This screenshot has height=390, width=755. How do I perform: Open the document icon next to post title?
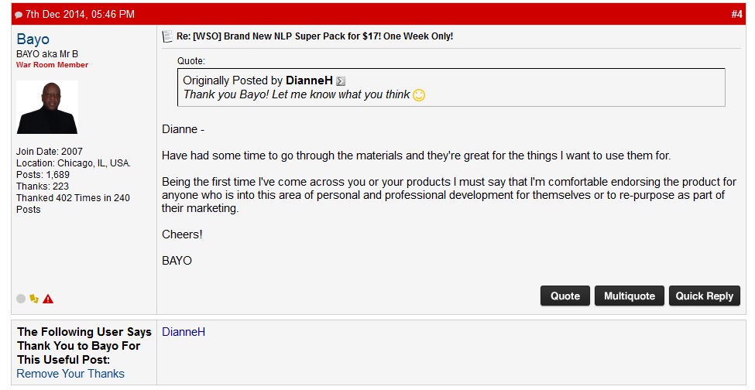click(167, 36)
